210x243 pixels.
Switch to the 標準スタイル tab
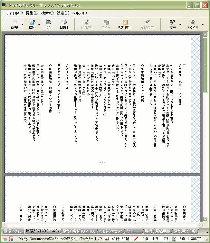click(13, 231)
